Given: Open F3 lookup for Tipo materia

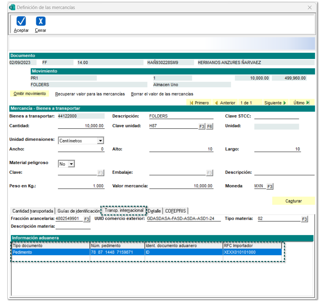Looking at the screenshot, I should click(304, 219).
